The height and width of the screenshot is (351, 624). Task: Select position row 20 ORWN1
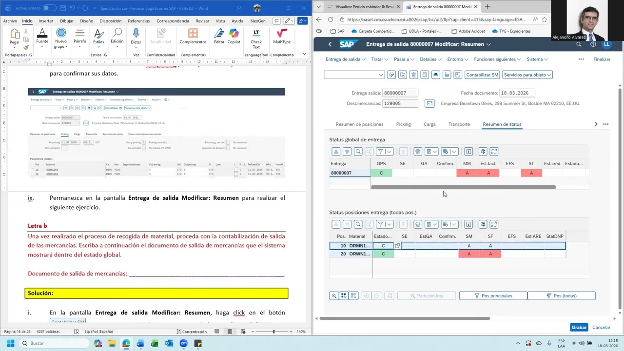tap(448, 254)
